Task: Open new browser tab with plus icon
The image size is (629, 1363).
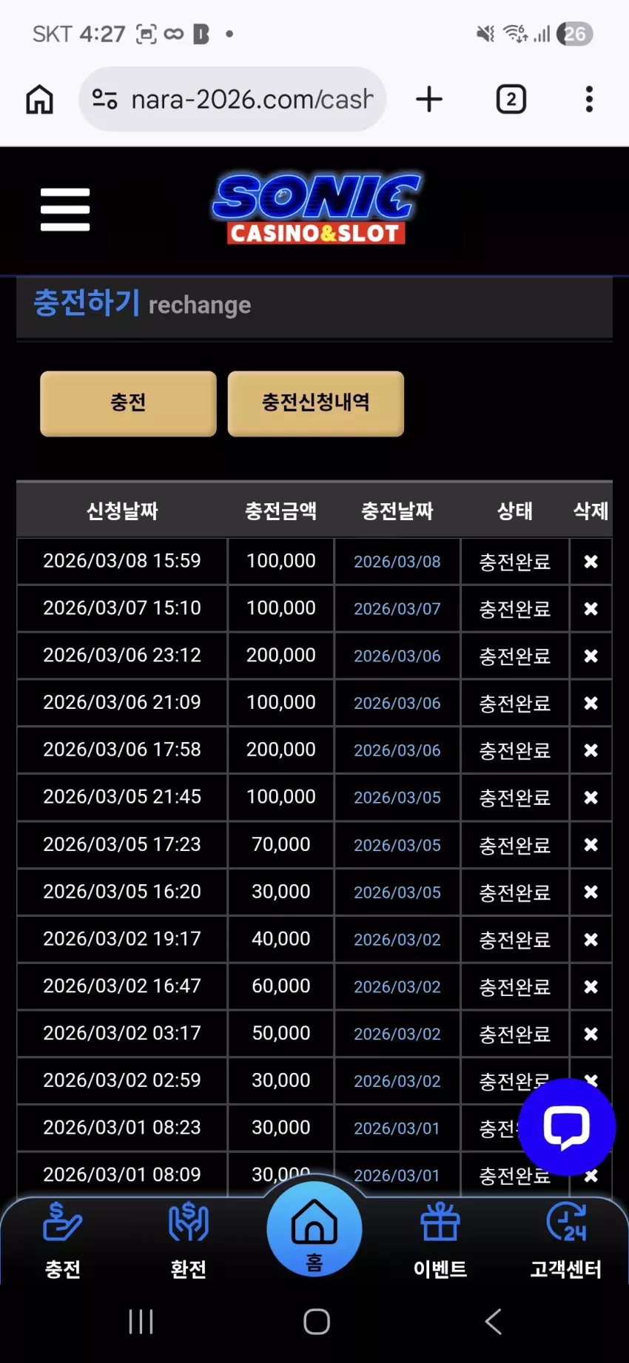Action: coord(429,99)
